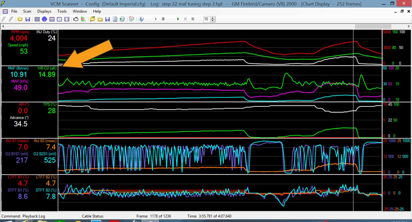Open the DTC engine icon
The height and width of the screenshot is (222, 412).
pos(76,19)
